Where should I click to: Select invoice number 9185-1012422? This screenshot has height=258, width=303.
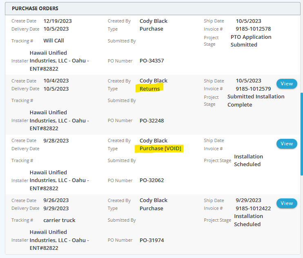pyautogui.click(x=253, y=208)
